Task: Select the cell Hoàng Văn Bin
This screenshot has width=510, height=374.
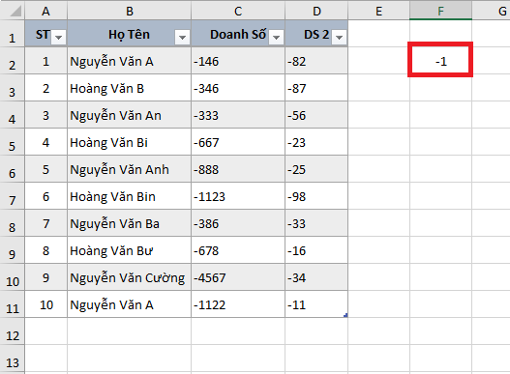Action: click(x=129, y=196)
